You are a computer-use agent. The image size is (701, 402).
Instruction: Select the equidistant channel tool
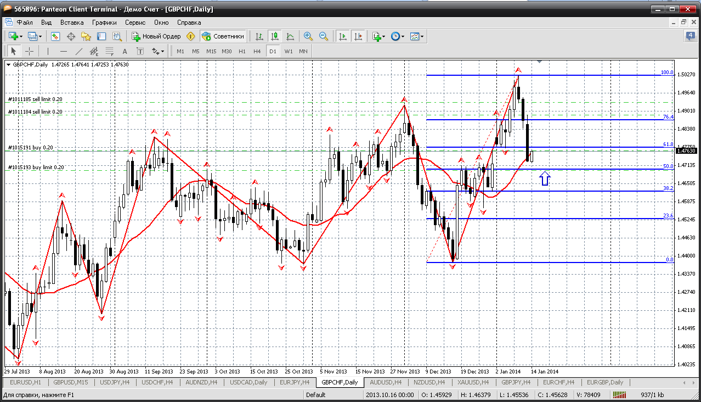point(94,51)
